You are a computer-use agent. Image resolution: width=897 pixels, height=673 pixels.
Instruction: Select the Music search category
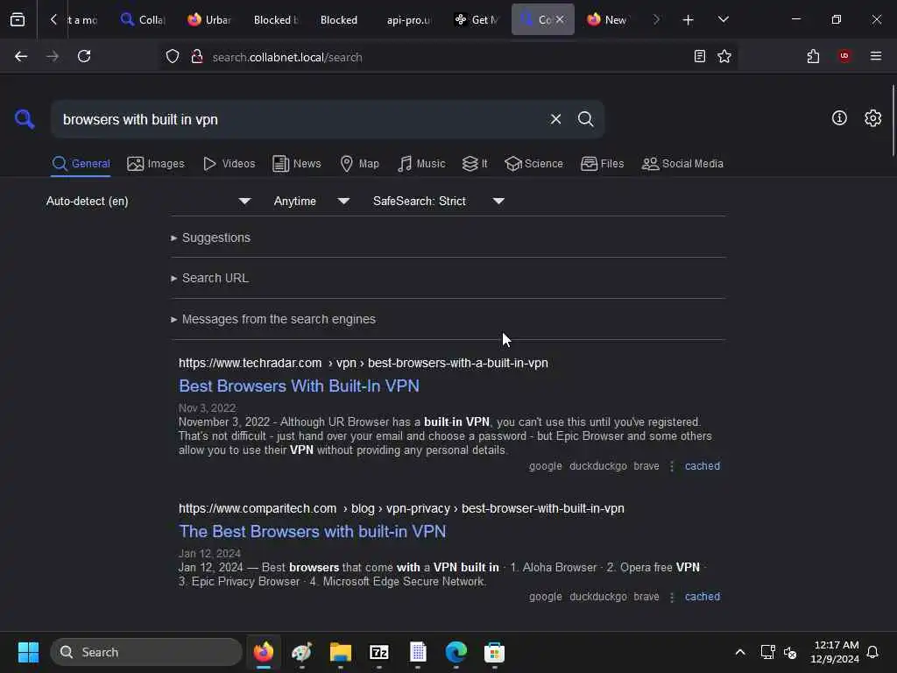[421, 164]
